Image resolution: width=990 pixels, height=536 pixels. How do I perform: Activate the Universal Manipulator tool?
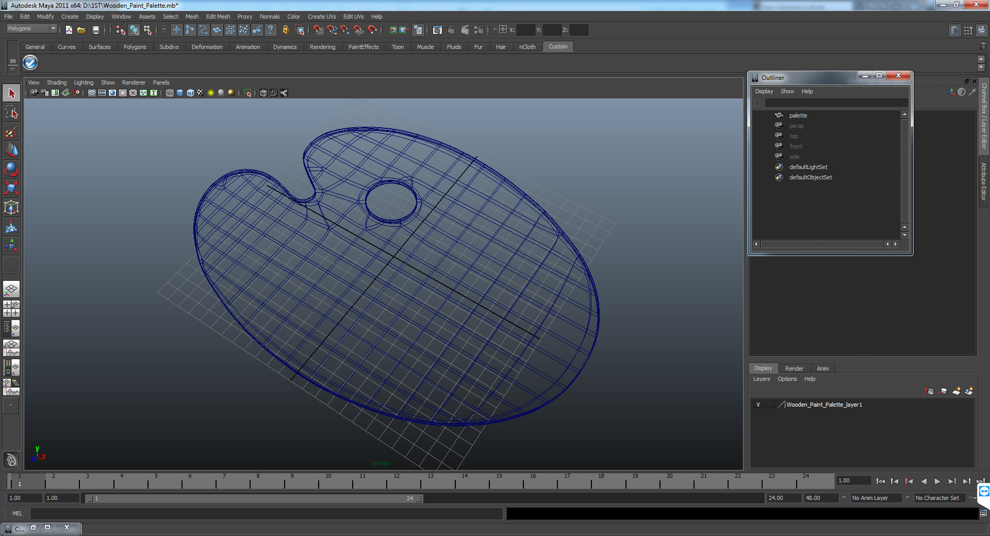click(x=11, y=207)
